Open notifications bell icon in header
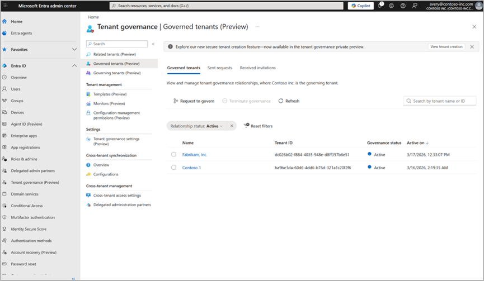 coord(380,6)
